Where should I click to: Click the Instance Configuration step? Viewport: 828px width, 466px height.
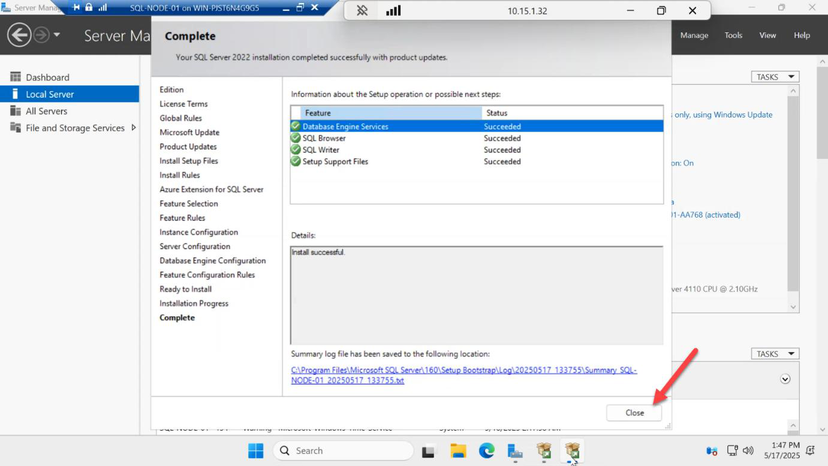coord(198,232)
